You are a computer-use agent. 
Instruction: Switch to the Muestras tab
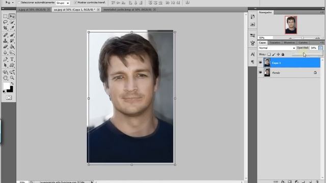pos(289,43)
